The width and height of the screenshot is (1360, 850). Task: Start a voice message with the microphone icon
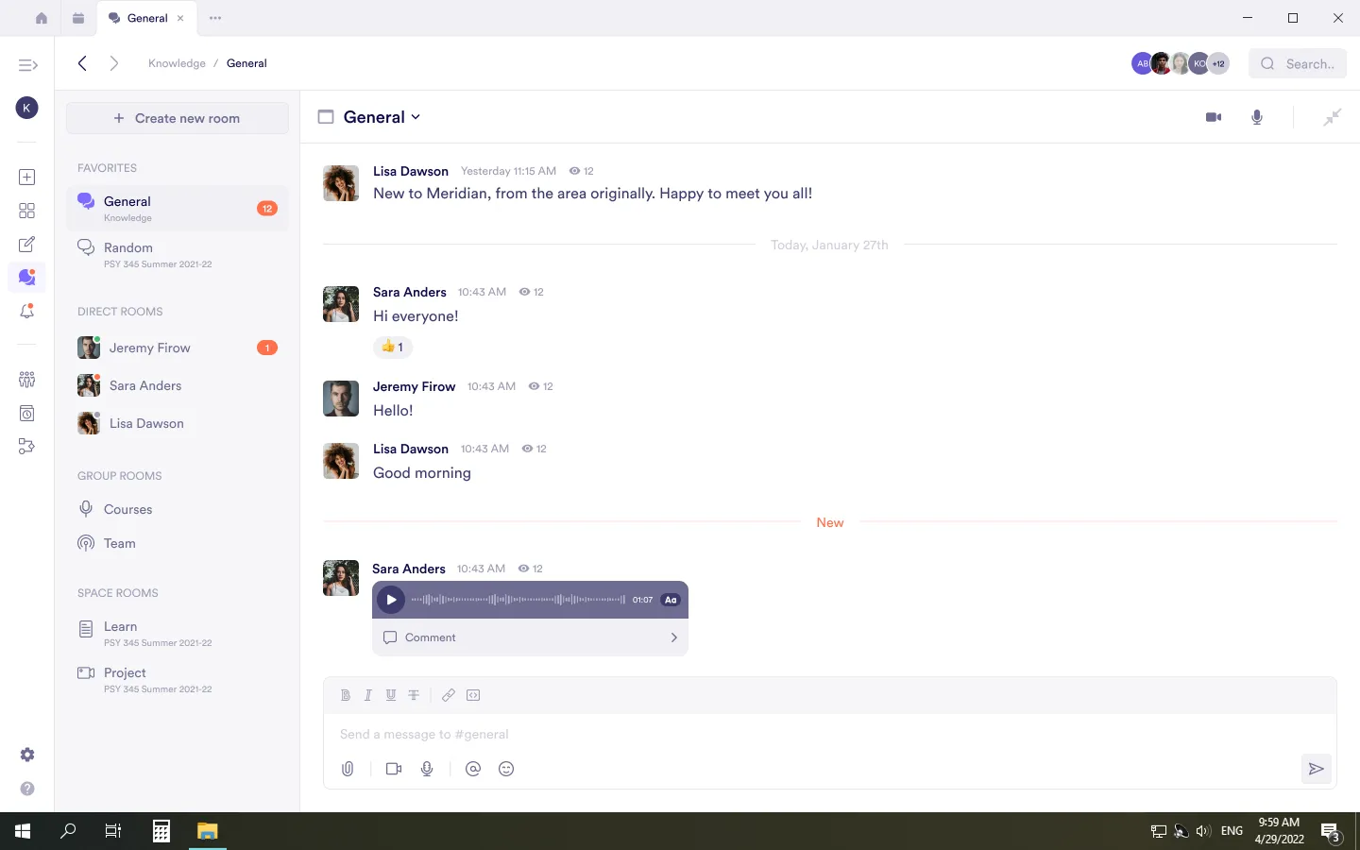[x=427, y=769]
